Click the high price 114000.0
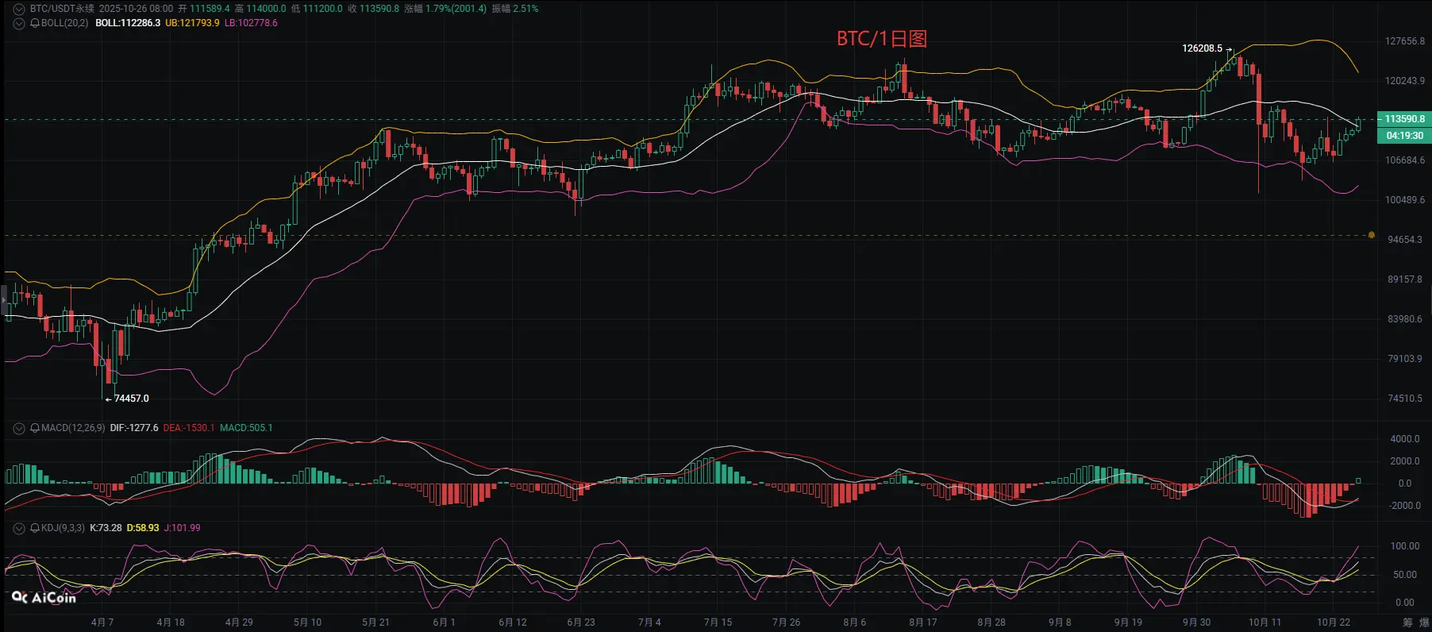Viewport: 1432px width, 632px height. [266, 9]
